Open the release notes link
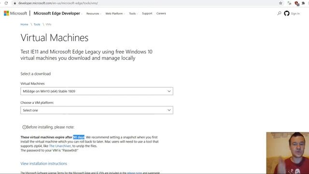 134,173
